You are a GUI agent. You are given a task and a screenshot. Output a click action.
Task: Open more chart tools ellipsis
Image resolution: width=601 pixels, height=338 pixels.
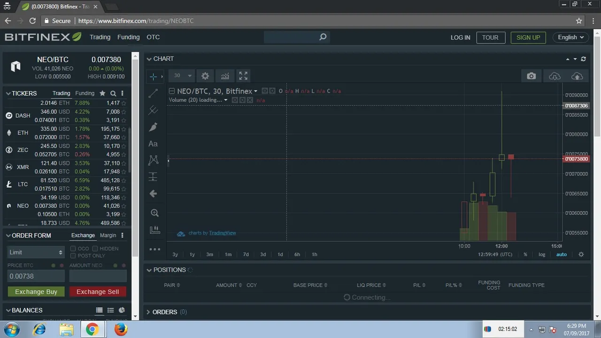(x=154, y=249)
